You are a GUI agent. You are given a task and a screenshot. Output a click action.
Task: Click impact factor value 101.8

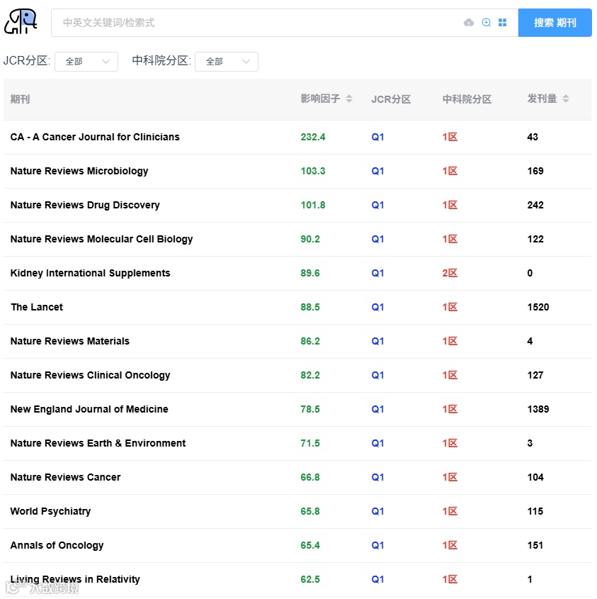(x=312, y=205)
